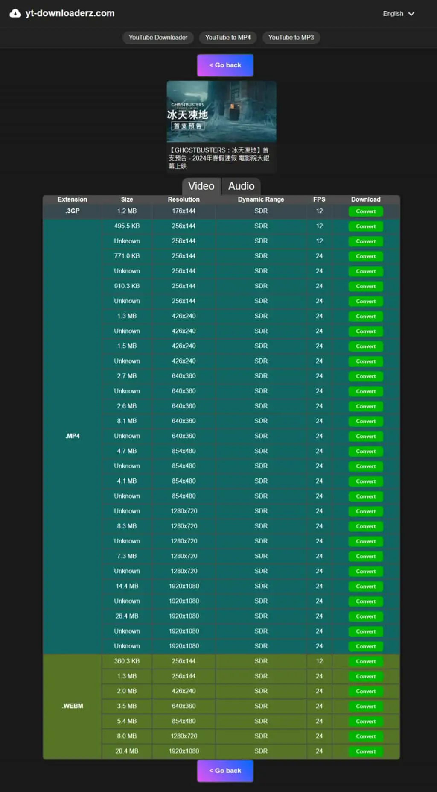Convert the 360.3 KB WEBM file
The image size is (437, 792).
point(366,661)
